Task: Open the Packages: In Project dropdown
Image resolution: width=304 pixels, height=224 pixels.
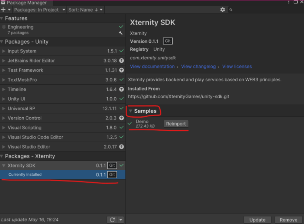Action: pos(40,10)
